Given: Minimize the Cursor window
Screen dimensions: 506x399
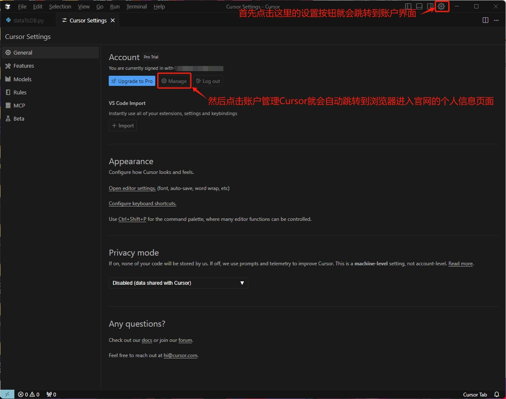Looking at the screenshot, I should 456,6.
